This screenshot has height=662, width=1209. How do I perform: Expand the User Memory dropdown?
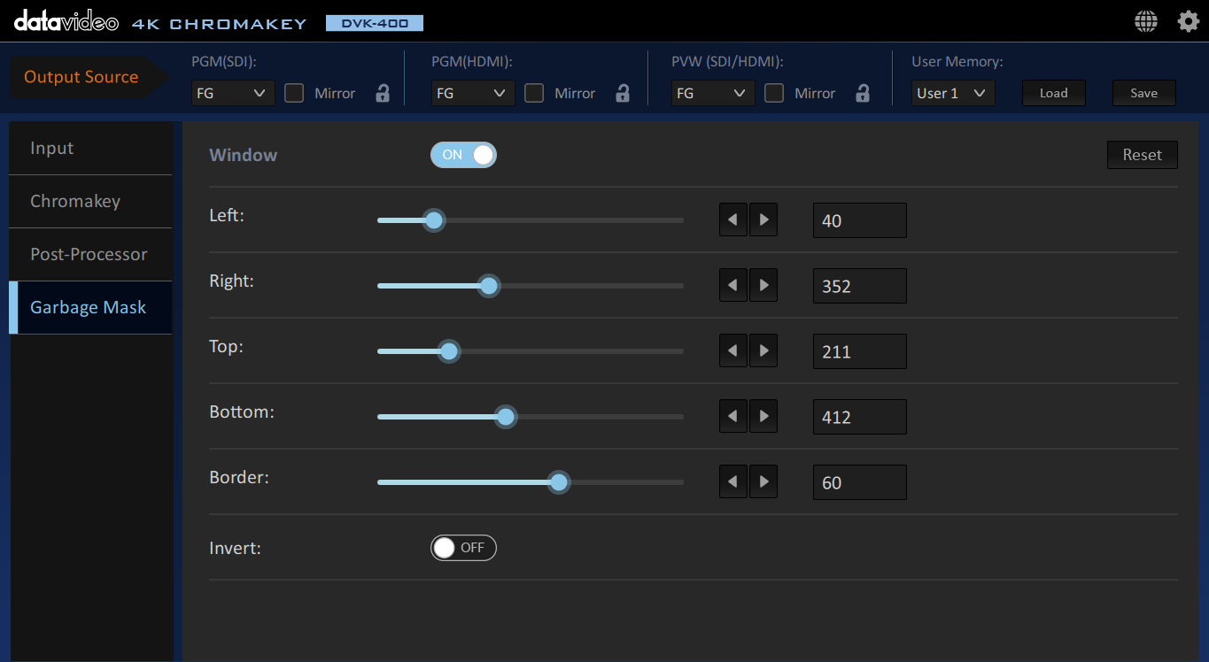tap(953, 93)
